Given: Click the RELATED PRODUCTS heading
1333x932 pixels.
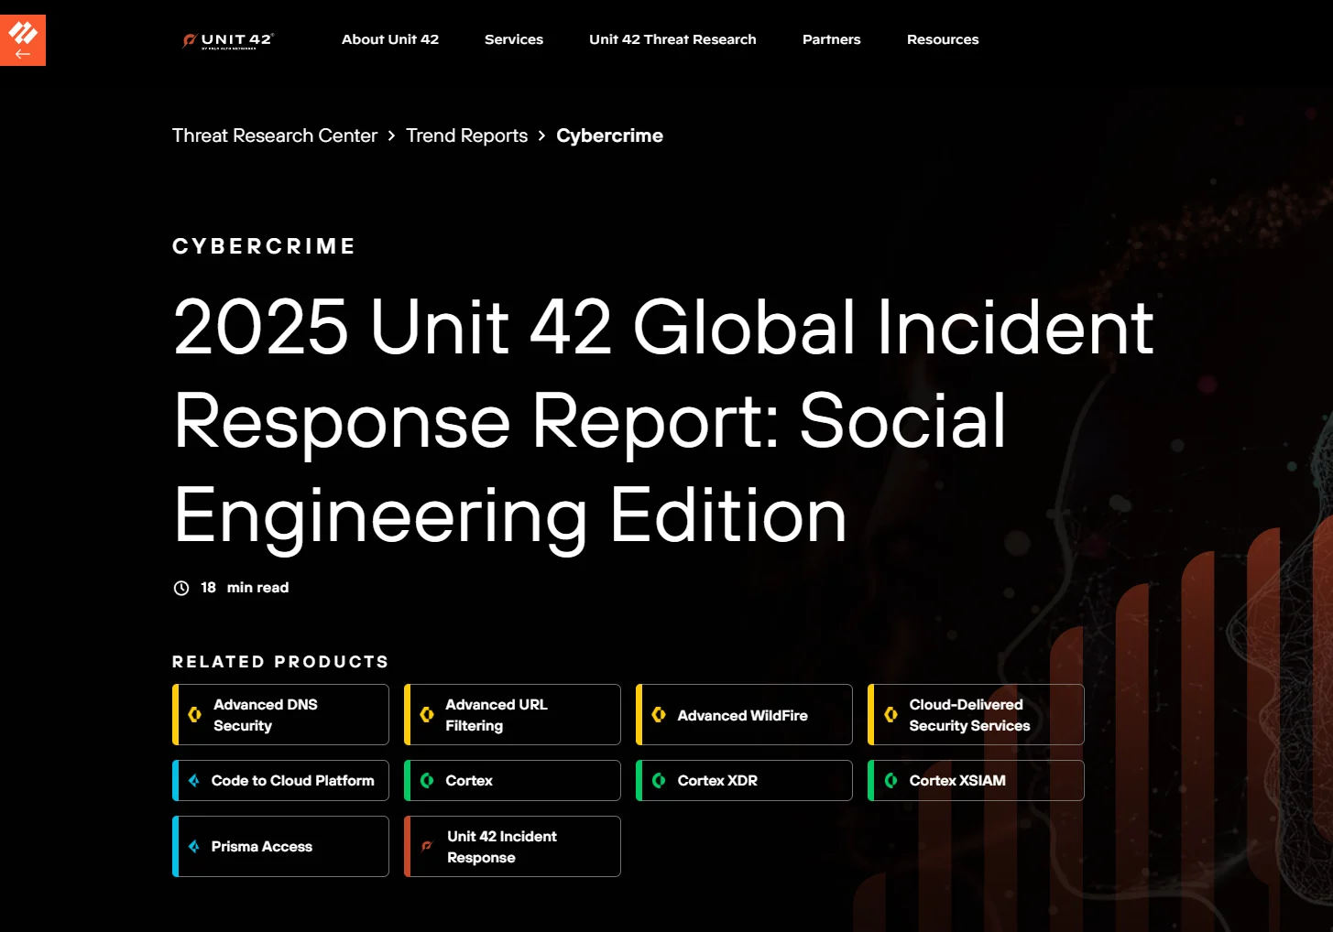Looking at the screenshot, I should [280, 662].
